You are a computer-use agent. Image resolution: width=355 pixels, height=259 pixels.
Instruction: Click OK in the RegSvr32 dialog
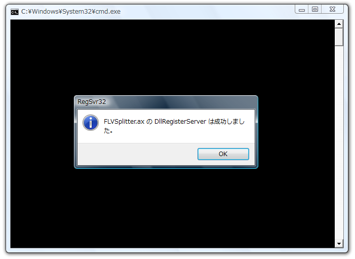223,154
